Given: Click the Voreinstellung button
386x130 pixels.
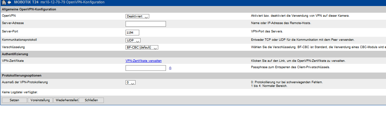Looking at the screenshot, I should pyautogui.click(x=40, y=100).
